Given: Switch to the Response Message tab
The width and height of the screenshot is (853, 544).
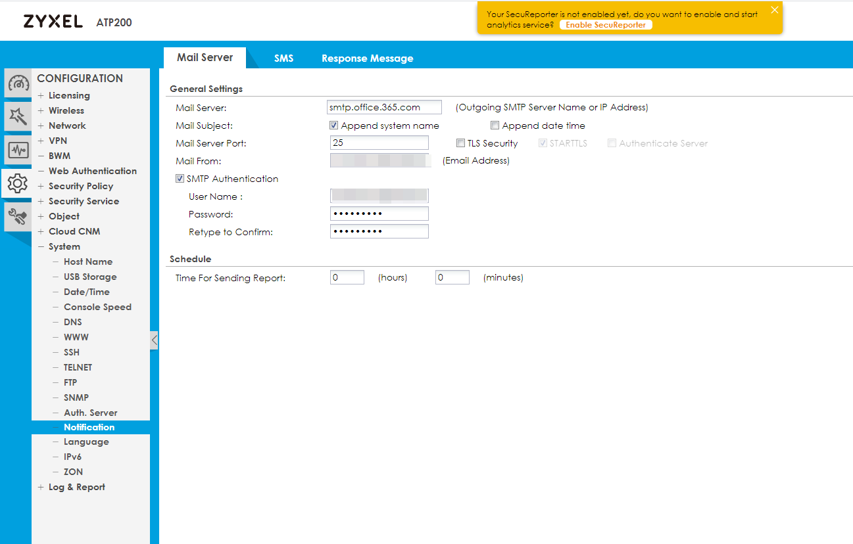Looking at the screenshot, I should click(x=367, y=58).
